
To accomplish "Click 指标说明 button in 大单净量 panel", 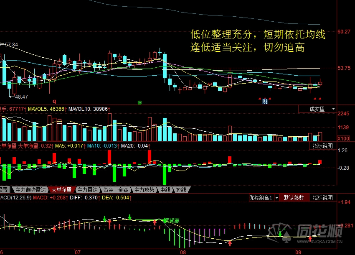I will pos(323,146).
